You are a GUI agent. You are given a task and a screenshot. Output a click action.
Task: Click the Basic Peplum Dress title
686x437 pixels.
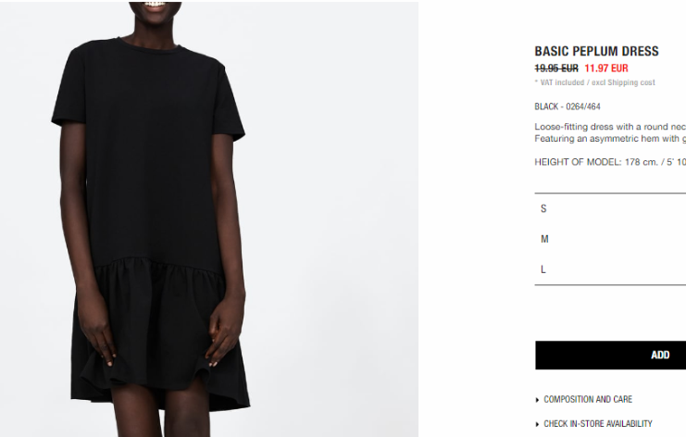tap(596, 51)
